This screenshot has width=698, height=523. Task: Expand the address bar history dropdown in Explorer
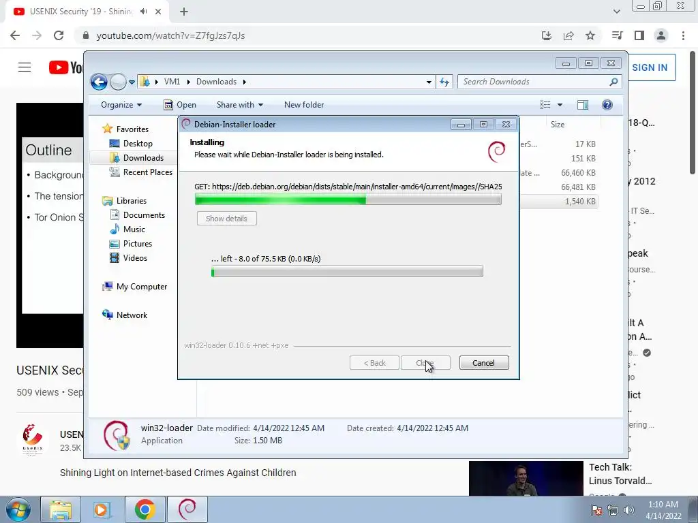(429, 82)
